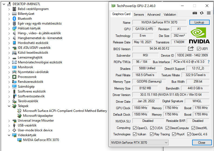This screenshot has width=214, height=151.
Task: Expand the Processzorok tree node
Action: pyautogui.click(x=9, y=77)
